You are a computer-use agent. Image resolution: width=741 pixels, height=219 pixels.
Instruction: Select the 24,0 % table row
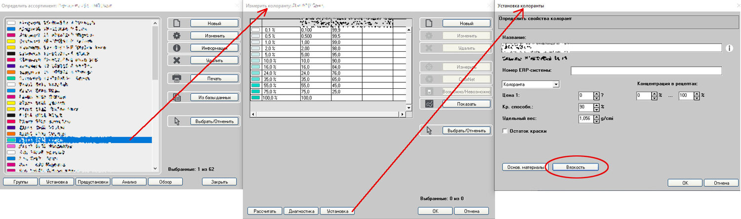pos(328,73)
